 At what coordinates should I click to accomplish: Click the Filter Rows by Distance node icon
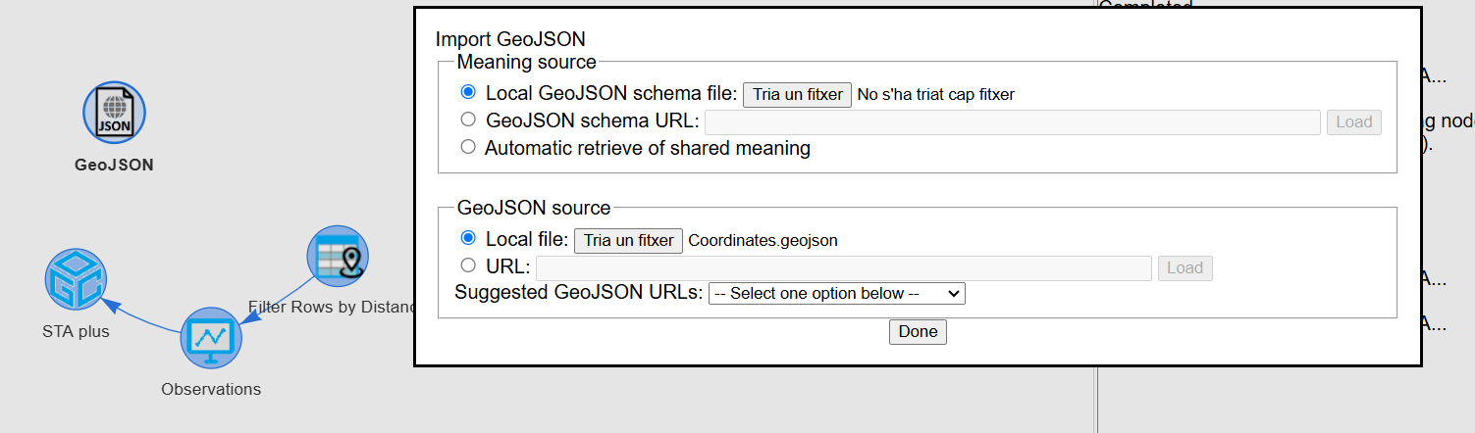(x=338, y=257)
